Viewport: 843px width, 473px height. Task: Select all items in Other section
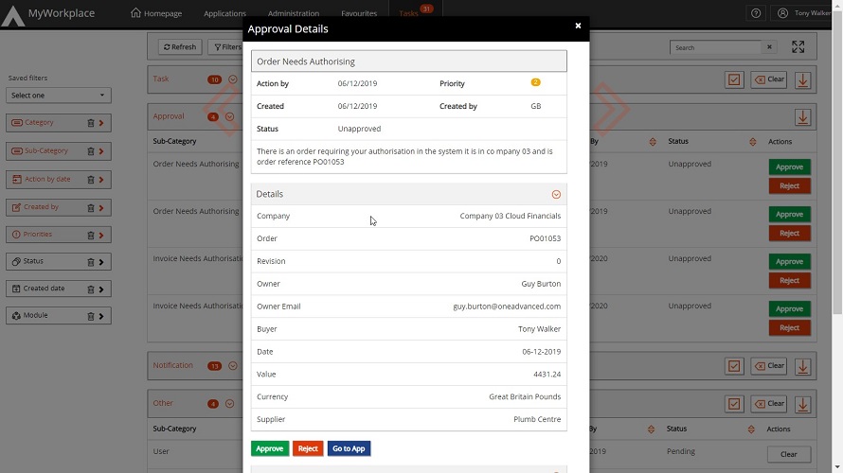click(x=734, y=404)
